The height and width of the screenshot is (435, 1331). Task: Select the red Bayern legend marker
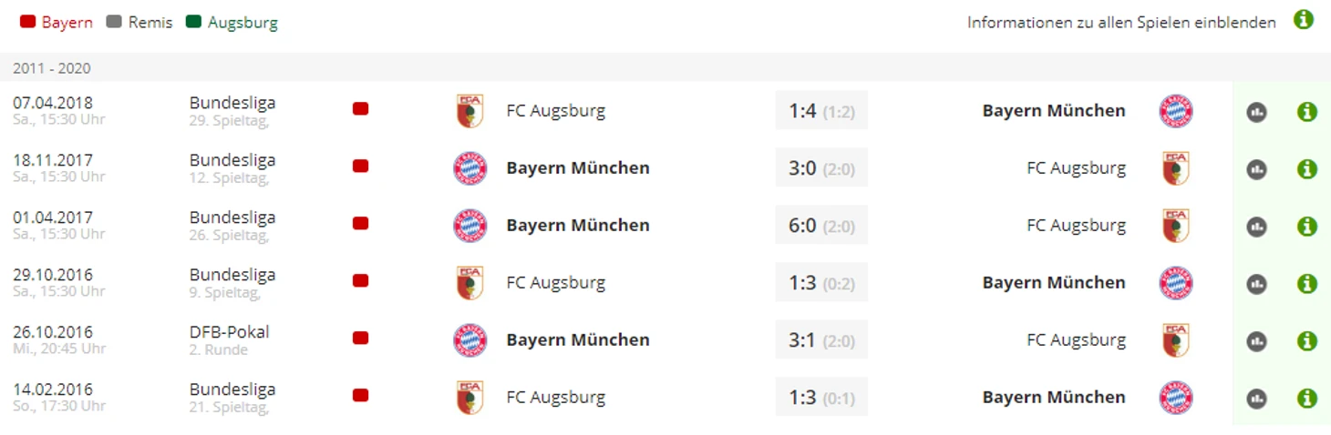27,22
